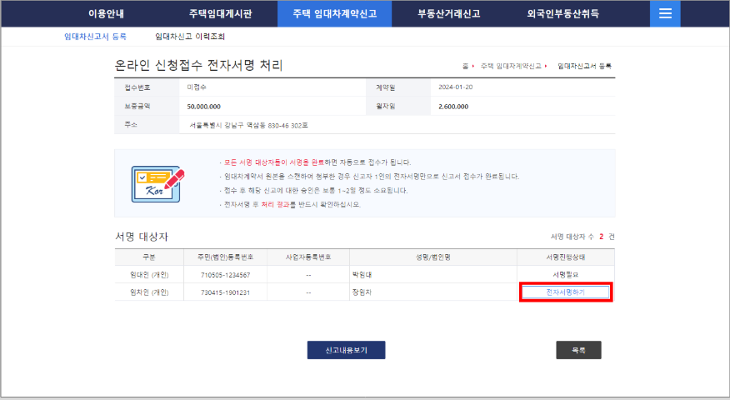This screenshot has width=730, height=400.
Task: Click the name 박임대
Action: point(362,275)
